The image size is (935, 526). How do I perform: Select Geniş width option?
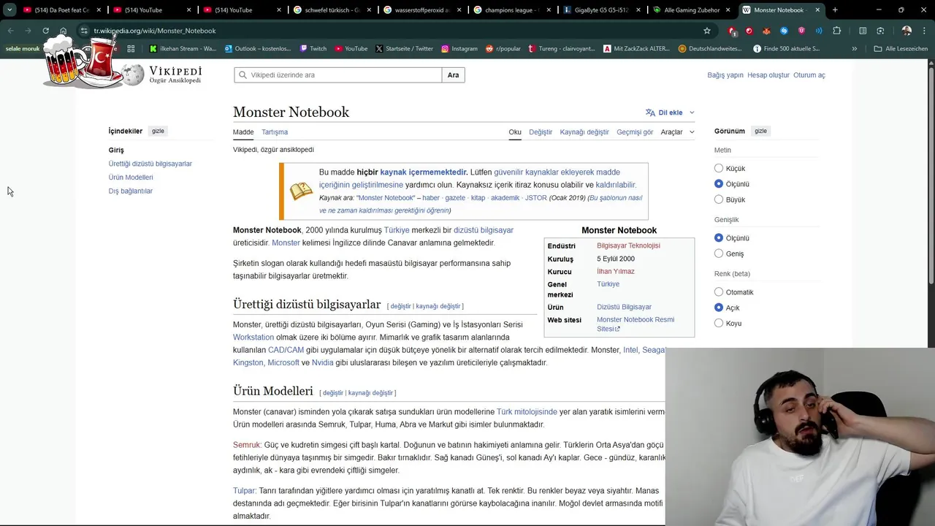tap(719, 254)
